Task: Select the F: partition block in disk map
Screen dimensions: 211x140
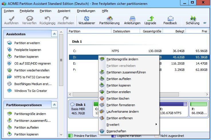Action: 199,109
